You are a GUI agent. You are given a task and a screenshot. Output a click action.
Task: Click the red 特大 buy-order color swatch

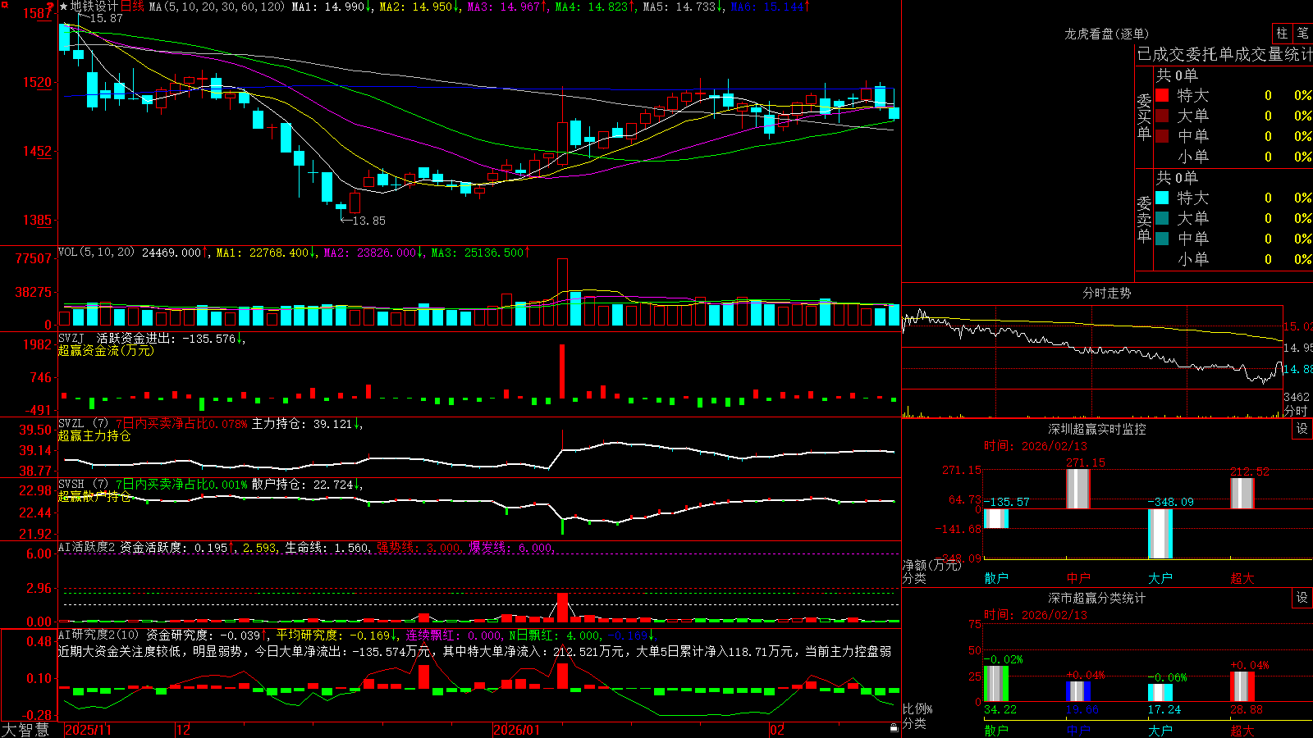tap(1162, 95)
